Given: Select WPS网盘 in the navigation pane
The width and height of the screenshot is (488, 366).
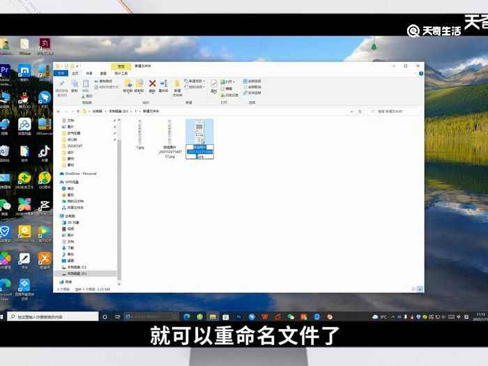Looking at the screenshot, I should pos(69,182).
